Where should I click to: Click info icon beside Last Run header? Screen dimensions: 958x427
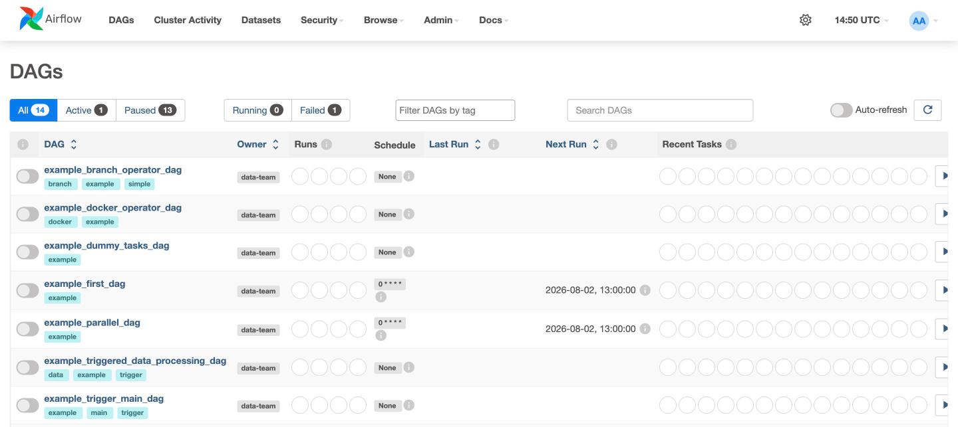tap(494, 144)
